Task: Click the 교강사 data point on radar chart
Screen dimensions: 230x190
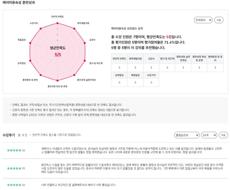Action: [85, 43]
